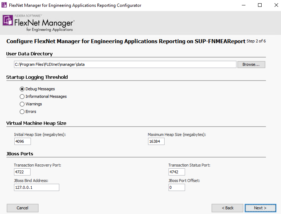Go back to the previous step
This screenshot has width=281, height=214.
(227, 208)
